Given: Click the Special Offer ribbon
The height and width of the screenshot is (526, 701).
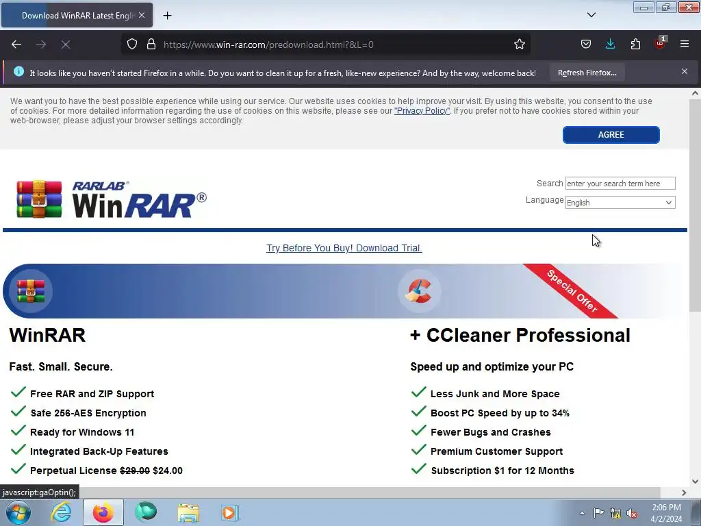Looking at the screenshot, I should tap(572, 290).
